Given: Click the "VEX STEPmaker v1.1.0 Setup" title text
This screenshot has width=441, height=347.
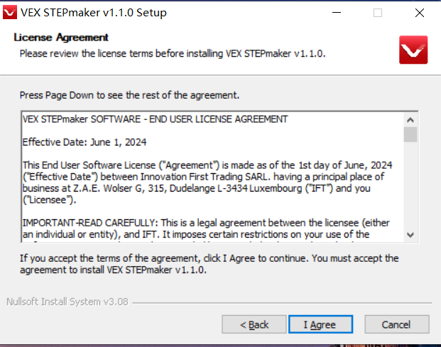Looking at the screenshot, I should (x=94, y=12).
